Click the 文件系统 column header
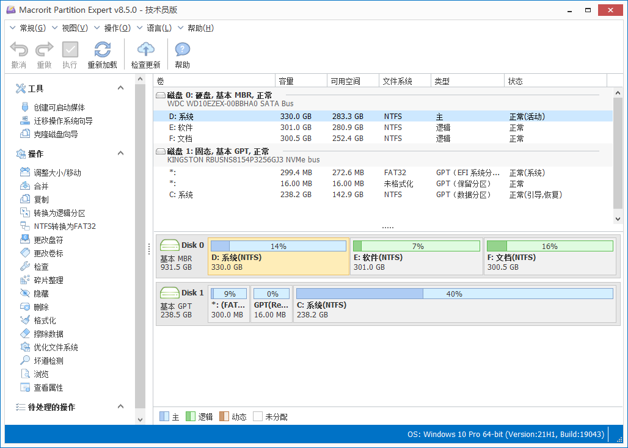This screenshot has height=448, width=628. tap(397, 81)
